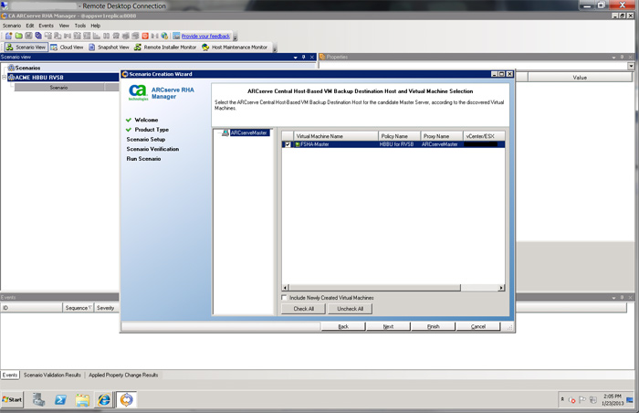Select ARCserveMaster host in the tree
Screen dimensions: 639x413
coord(248,132)
